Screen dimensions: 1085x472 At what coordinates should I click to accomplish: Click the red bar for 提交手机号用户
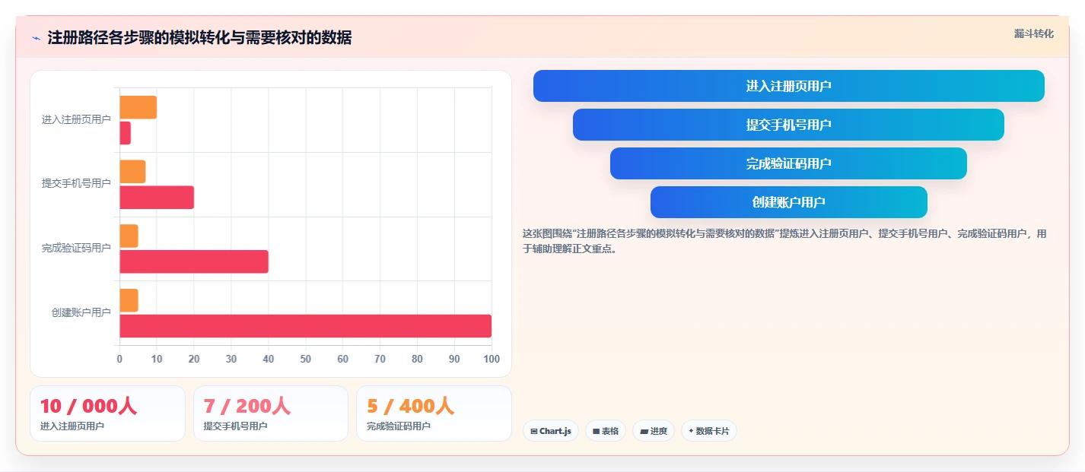[157, 198]
